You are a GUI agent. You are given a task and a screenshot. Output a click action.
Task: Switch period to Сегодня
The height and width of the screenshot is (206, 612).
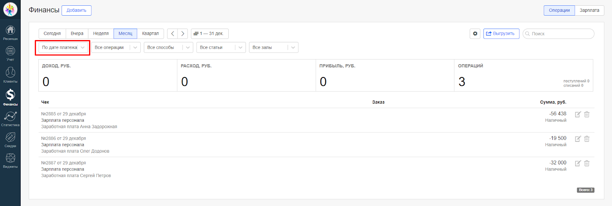point(52,34)
